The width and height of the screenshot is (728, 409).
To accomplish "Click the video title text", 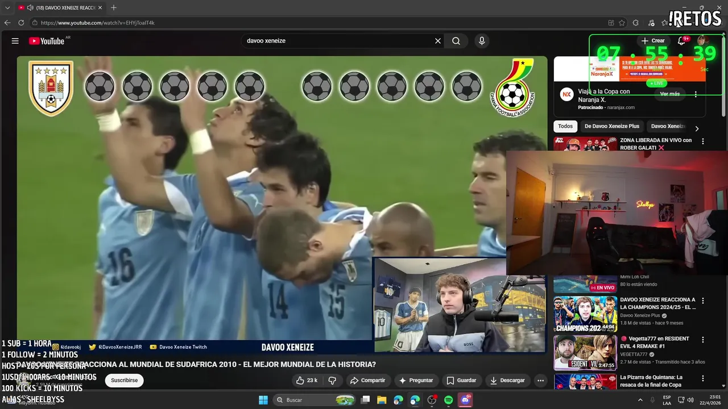I will (x=196, y=364).
